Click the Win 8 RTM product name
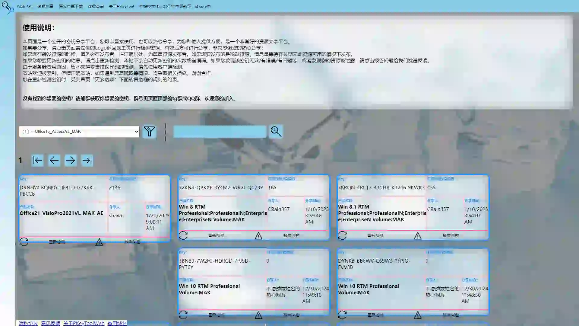The image size is (579, 326). click(223, 213)
